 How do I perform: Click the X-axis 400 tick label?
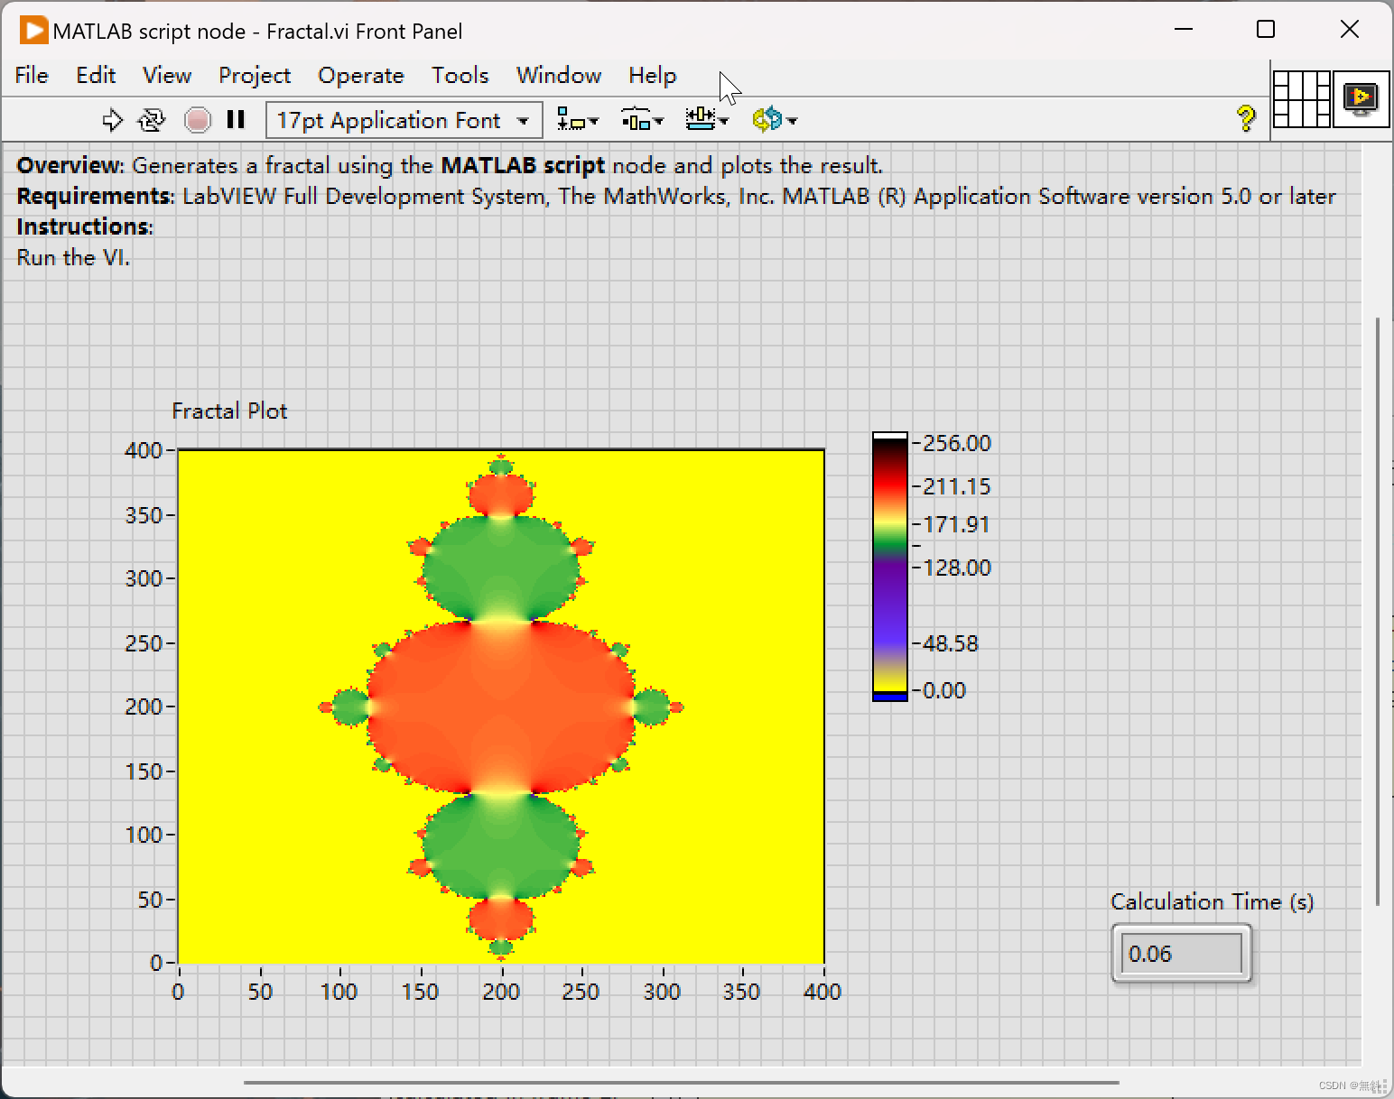click(x=822, y=992)
